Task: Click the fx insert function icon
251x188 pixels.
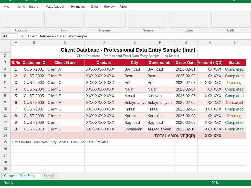Action: [x=22, y=36]
